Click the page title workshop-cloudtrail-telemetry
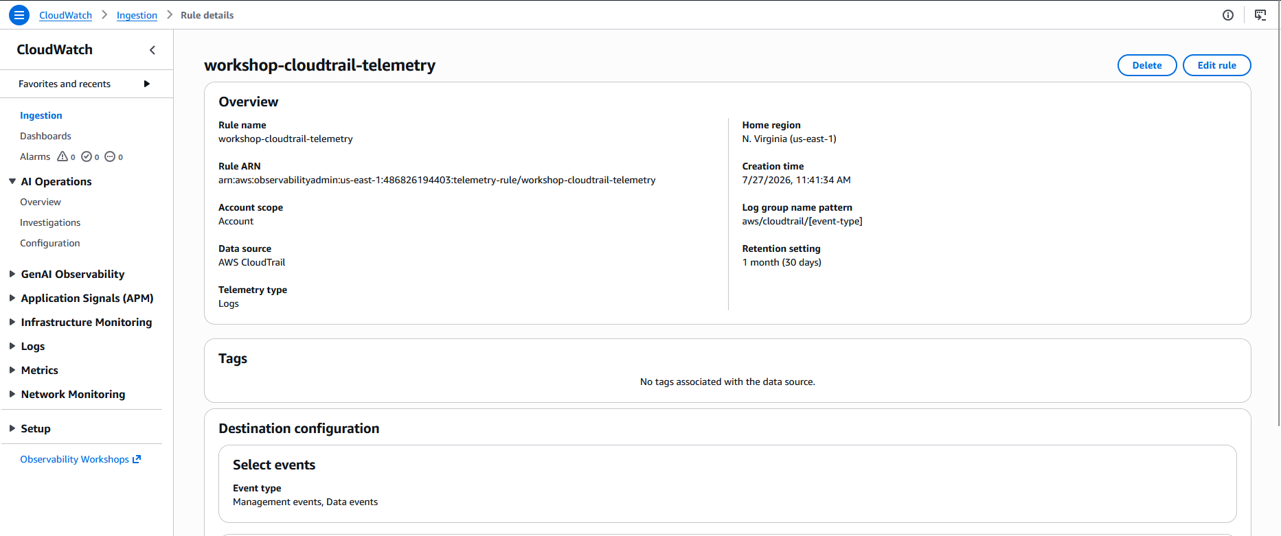The height and width of the screenshot is (536, 1281). pyautogui.click(x=320, y=65)
